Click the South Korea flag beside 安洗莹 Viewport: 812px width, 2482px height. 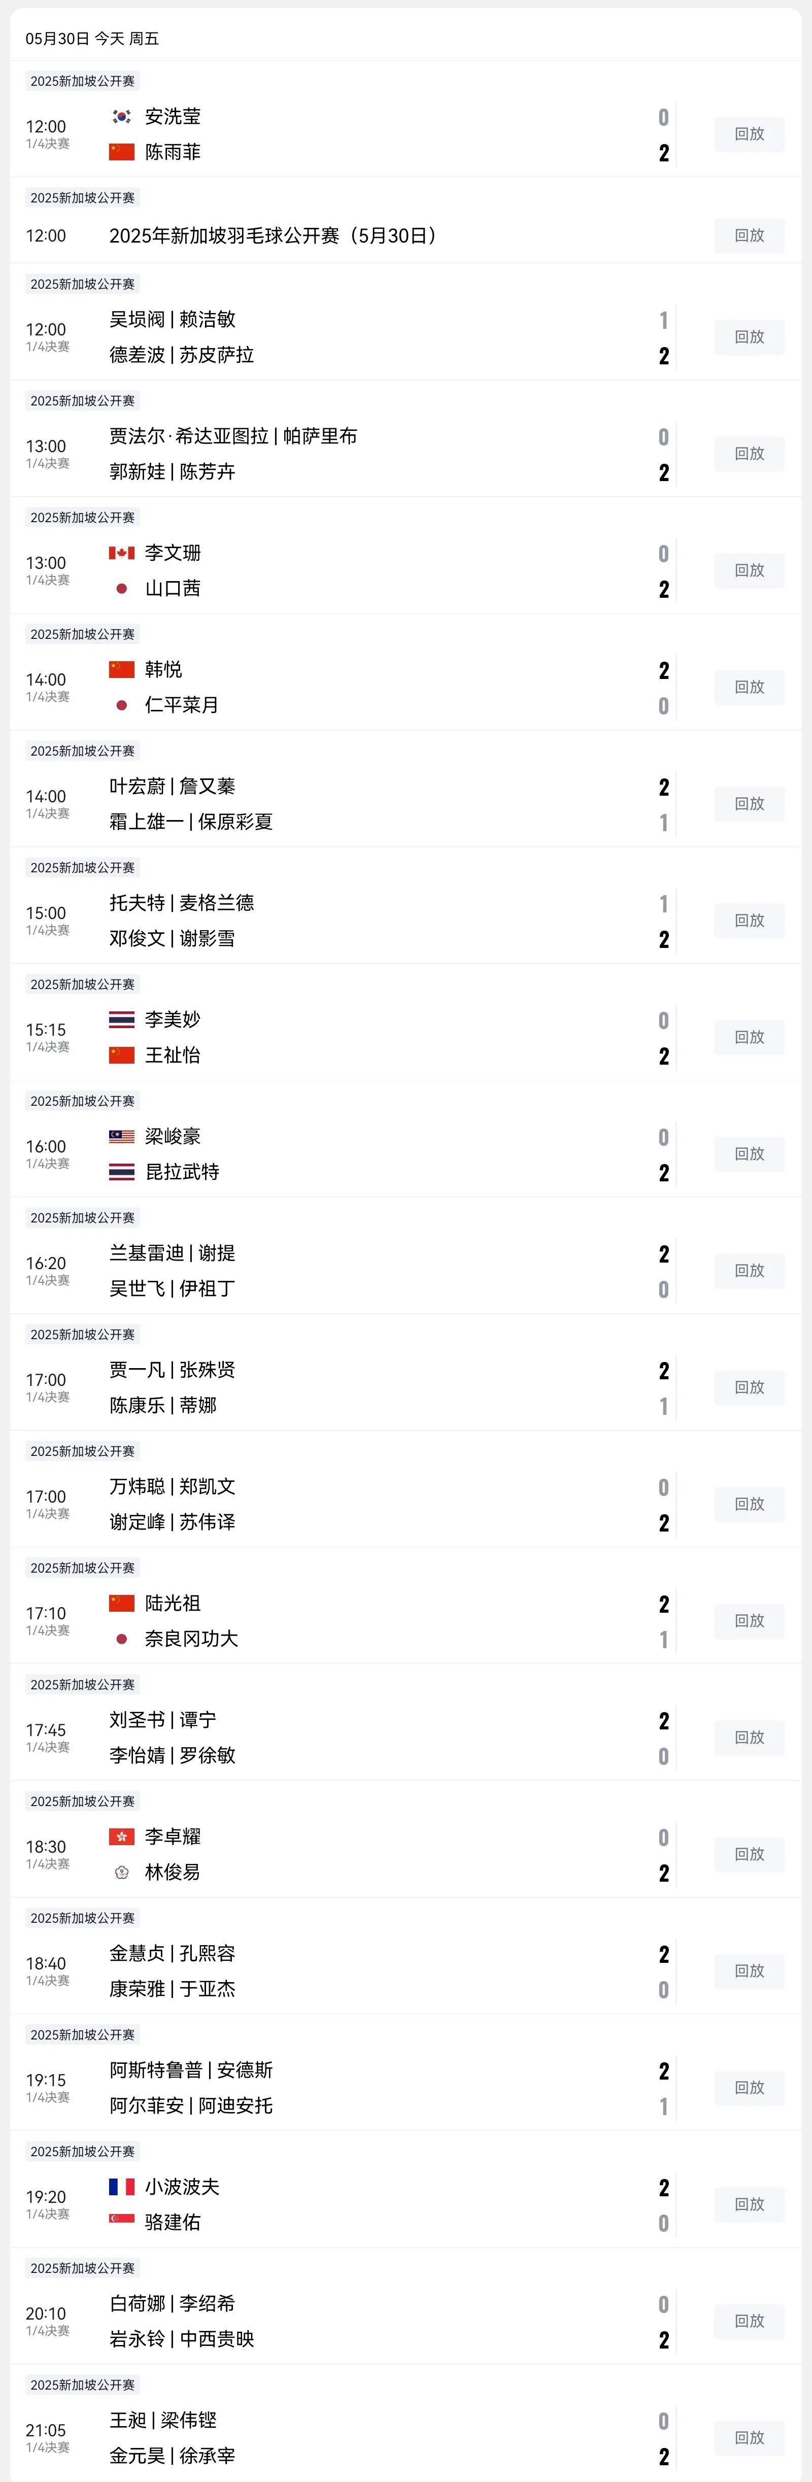pos(121,117)
